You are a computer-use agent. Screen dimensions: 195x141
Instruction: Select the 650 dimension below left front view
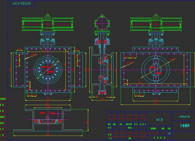pos(48,99)
